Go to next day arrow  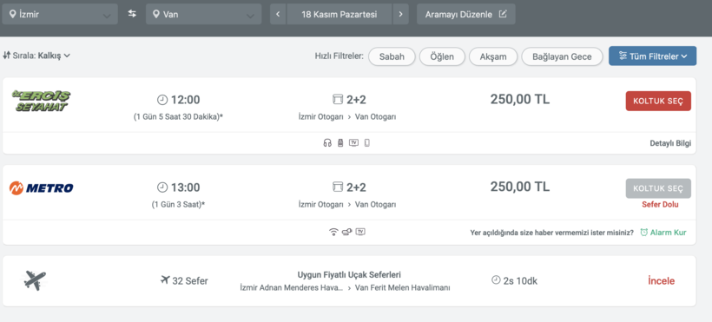[400, 14]
